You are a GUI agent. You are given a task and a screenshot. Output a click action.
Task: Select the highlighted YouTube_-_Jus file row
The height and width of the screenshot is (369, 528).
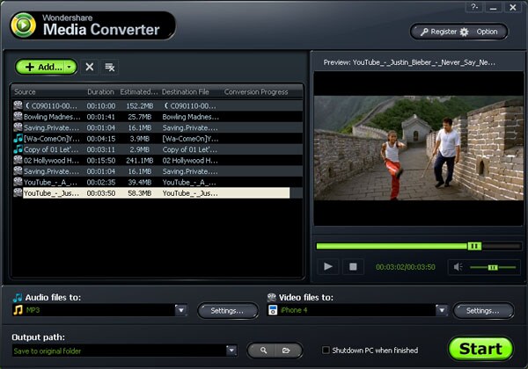click(157, 193)
